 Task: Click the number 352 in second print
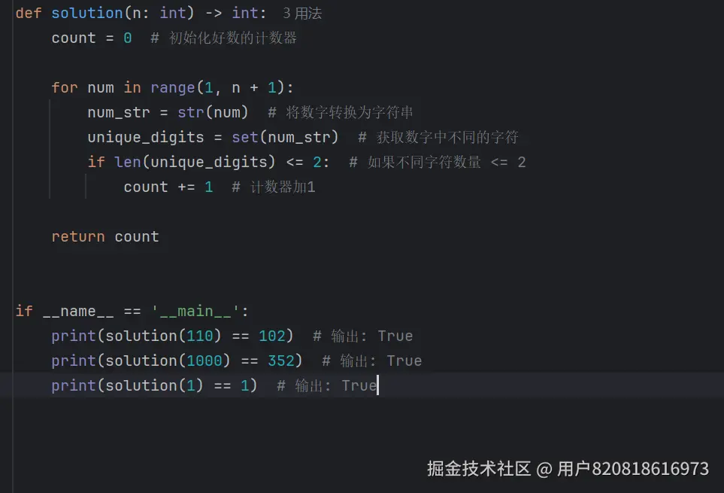281,361
